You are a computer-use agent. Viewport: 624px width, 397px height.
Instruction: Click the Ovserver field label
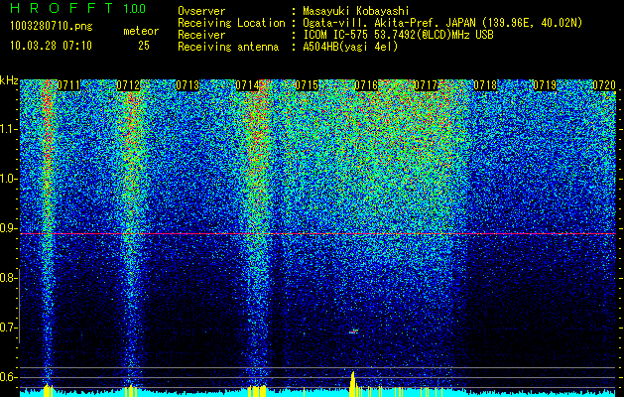pyautogui.click(x=201, y=12)
